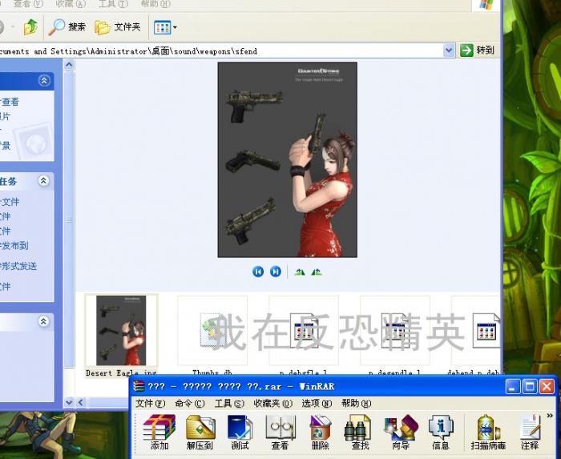This screenshot has height=459, width=561.
Task: Show the previous image in filmstrip preview
Action: pyautogui.click(x=258, y=272)
